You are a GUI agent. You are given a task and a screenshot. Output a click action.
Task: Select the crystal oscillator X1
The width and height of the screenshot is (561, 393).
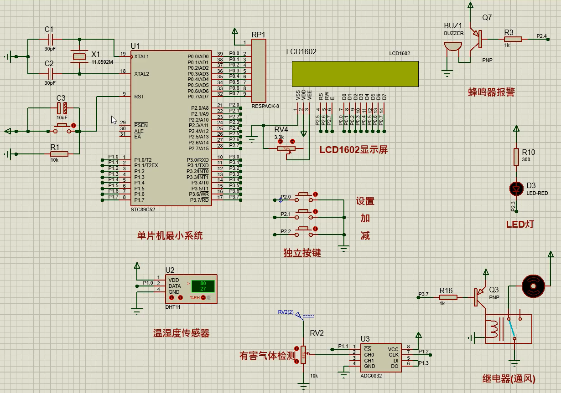click(79, 56)
